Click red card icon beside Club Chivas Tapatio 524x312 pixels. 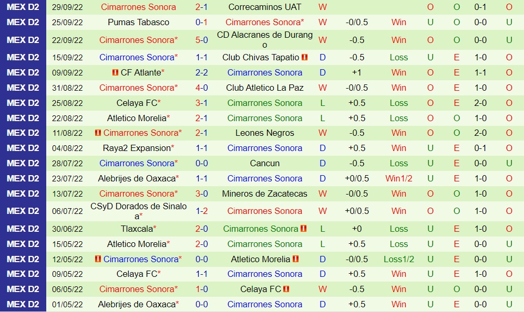pyautogui.click(x=304, y=58)
